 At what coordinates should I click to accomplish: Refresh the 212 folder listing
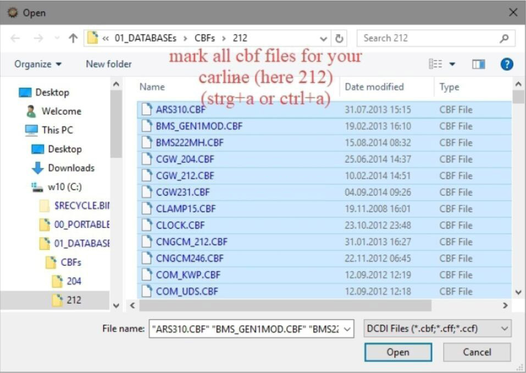(x=339, y=38)
